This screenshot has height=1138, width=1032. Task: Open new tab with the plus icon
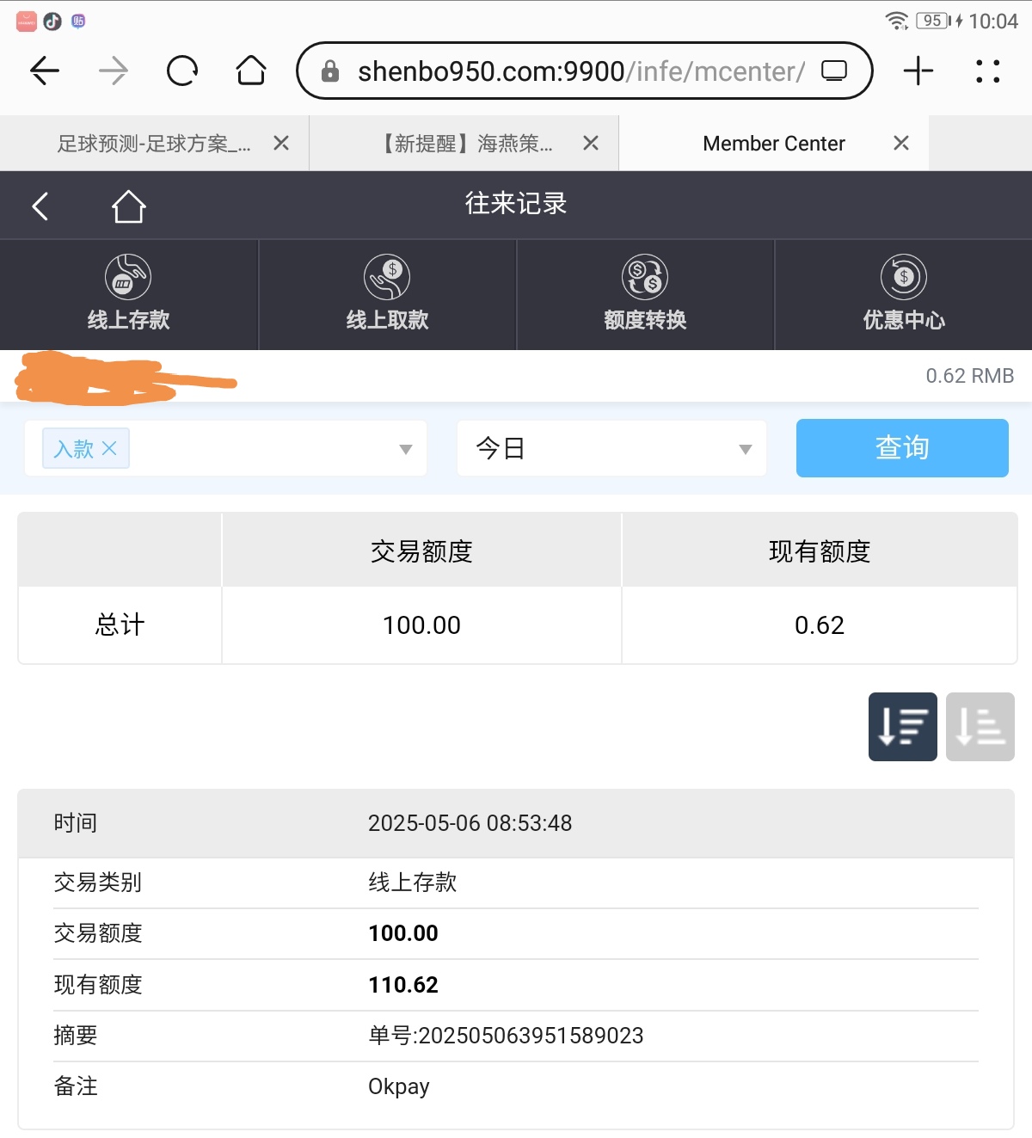coord(918,71)
